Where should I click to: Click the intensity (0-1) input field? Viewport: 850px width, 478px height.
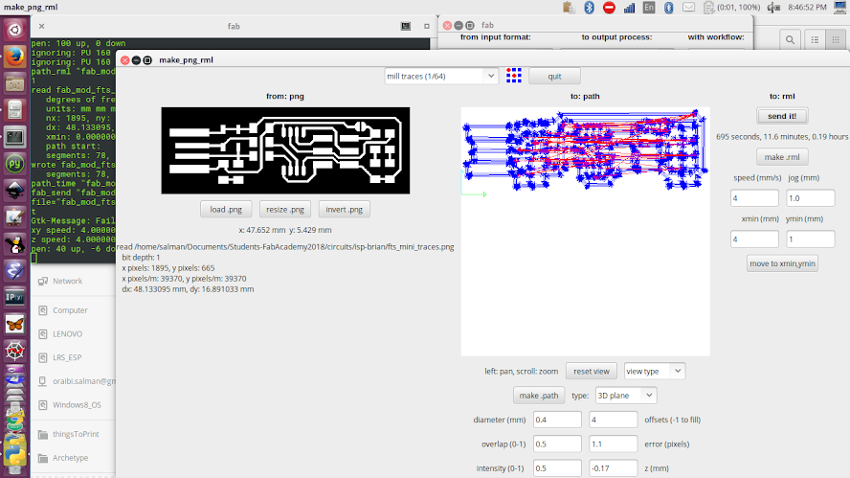tap(557, 468)
